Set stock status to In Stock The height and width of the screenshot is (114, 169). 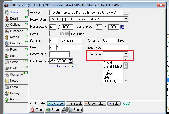(x=75, y=104)
